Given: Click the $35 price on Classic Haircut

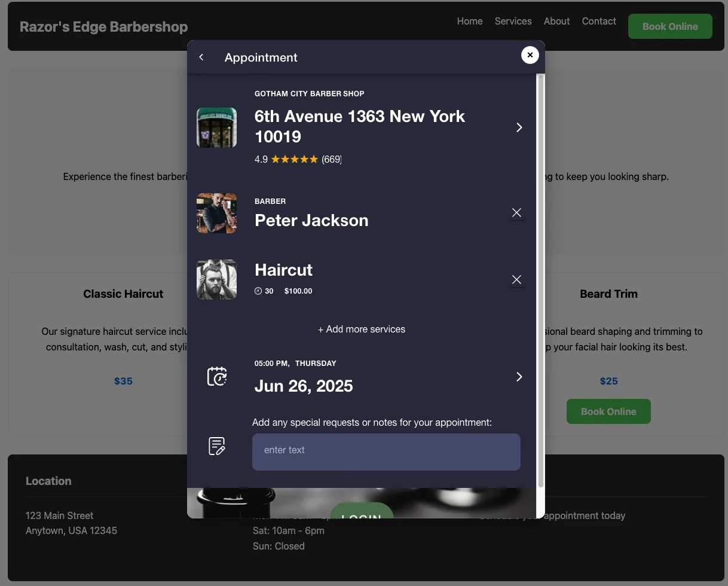Looking at the screenshot, I should [123, 381].
